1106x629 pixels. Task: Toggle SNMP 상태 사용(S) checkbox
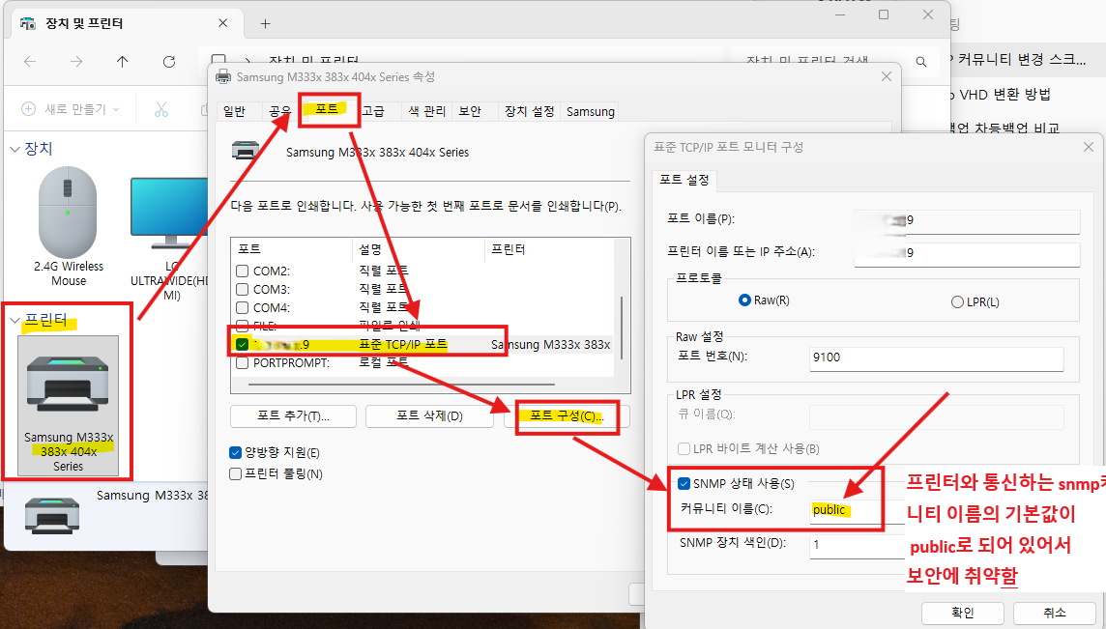click(684, 484)
